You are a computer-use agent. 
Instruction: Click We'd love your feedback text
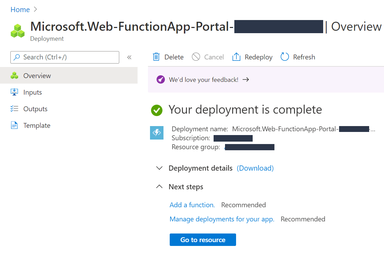pos(204,80)
